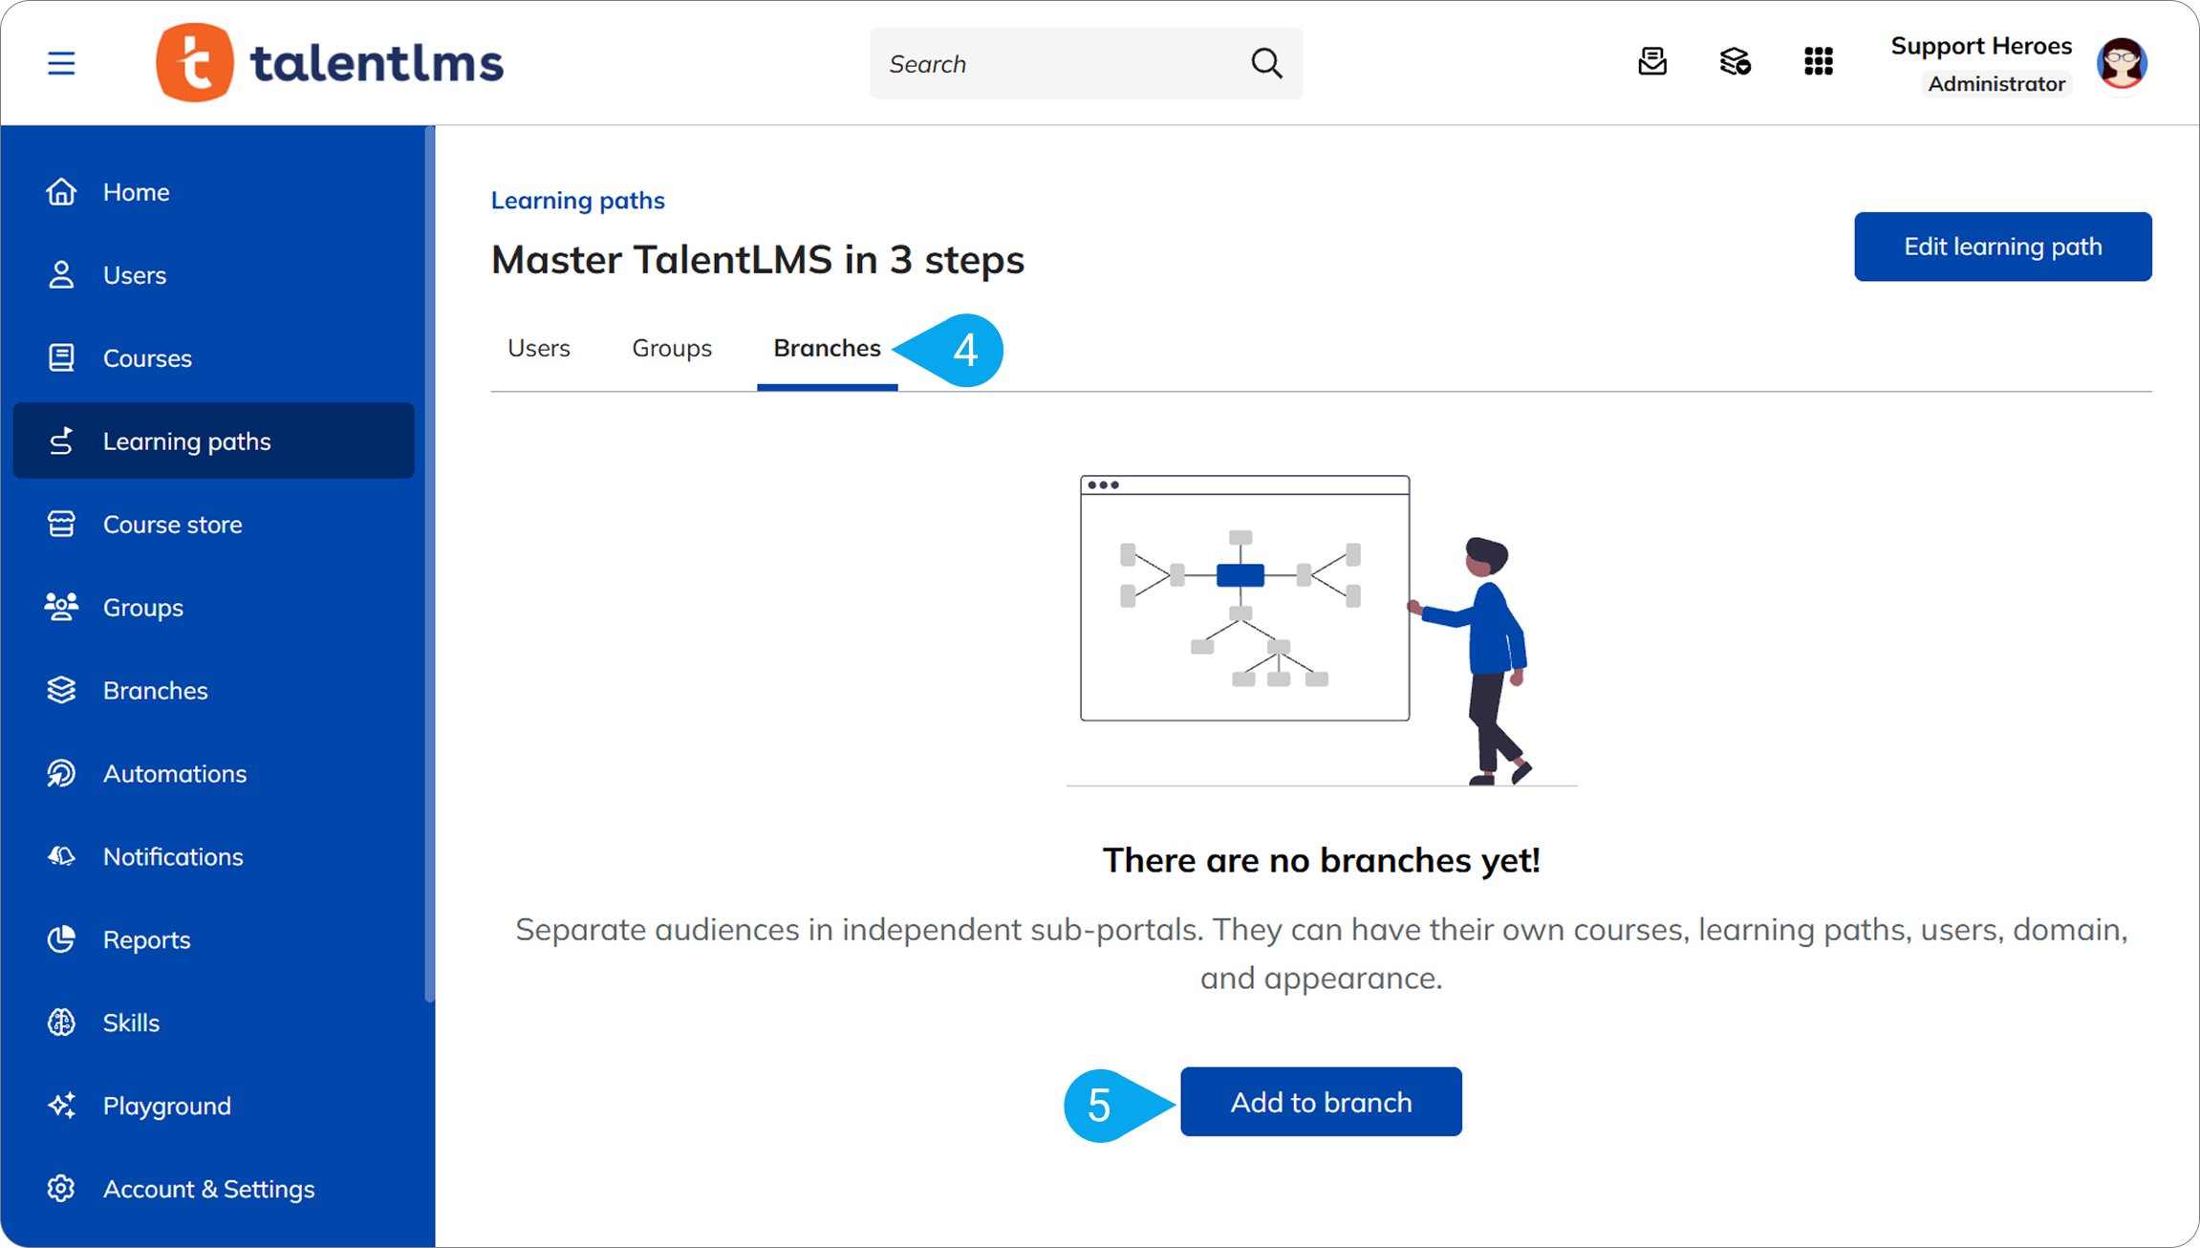
Task: Open the user profile avatar
Action: pyautogui.click(x=2122, y=63)
